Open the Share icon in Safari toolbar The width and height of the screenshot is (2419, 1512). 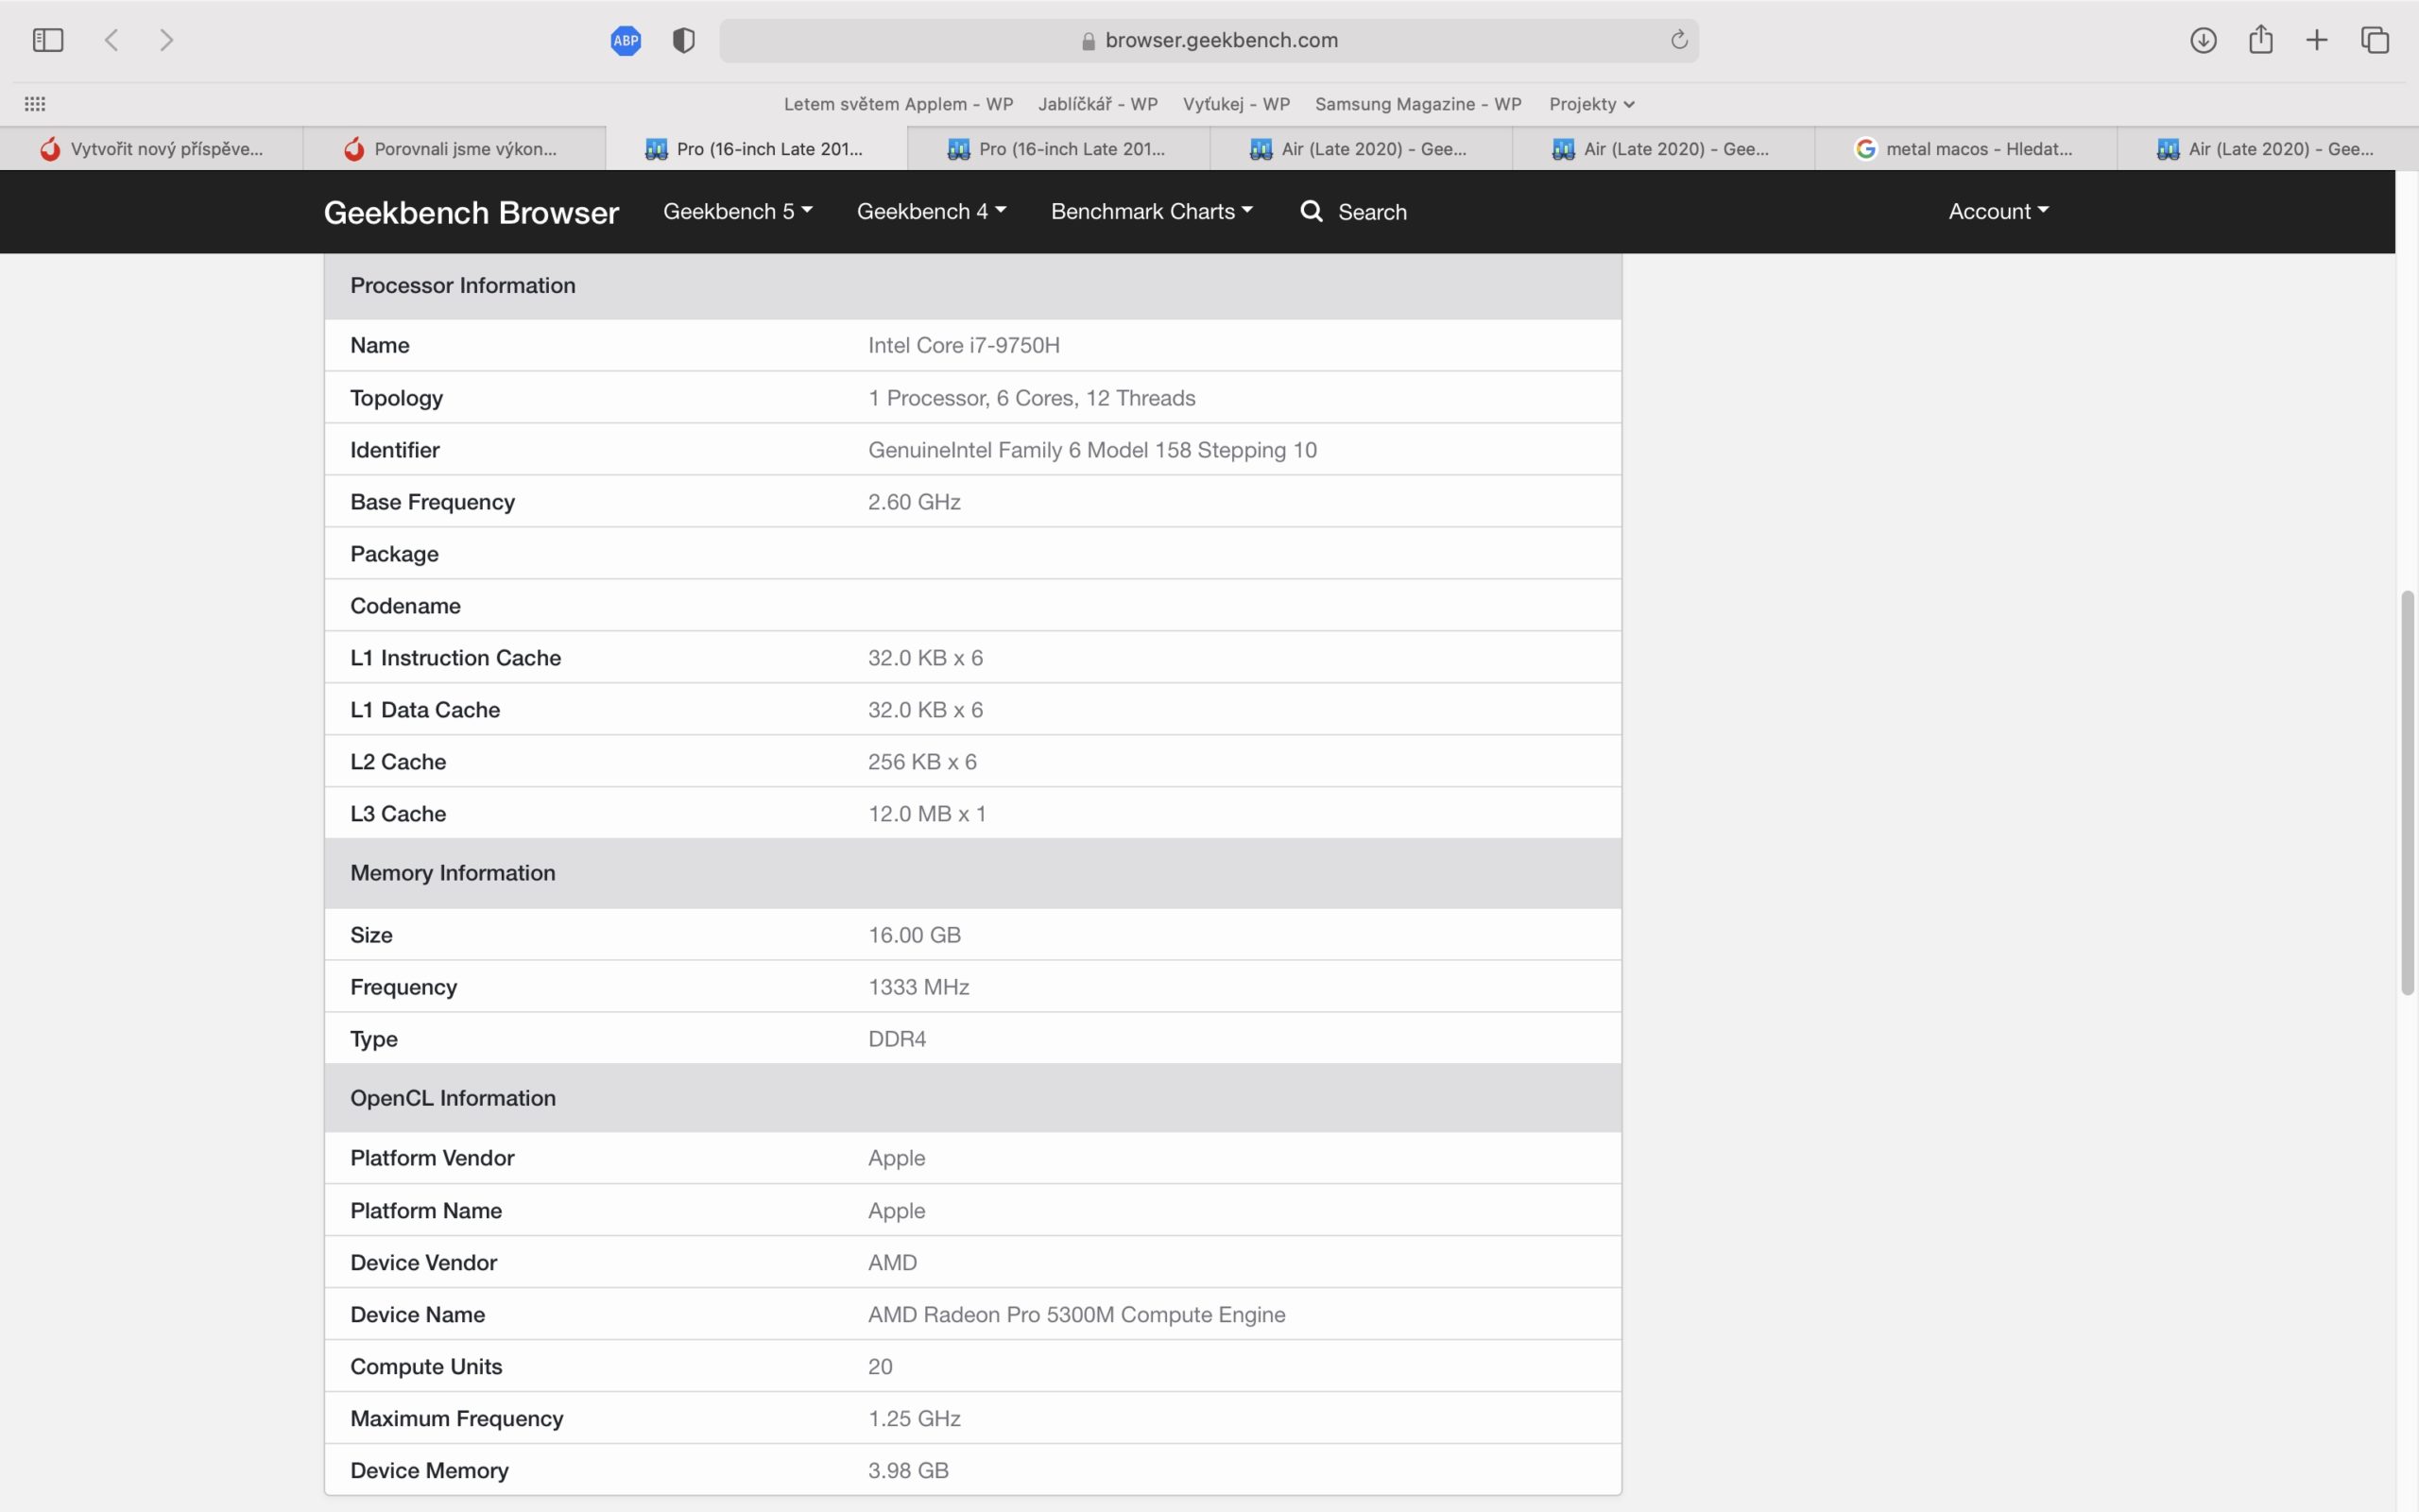coord(2261,39)
